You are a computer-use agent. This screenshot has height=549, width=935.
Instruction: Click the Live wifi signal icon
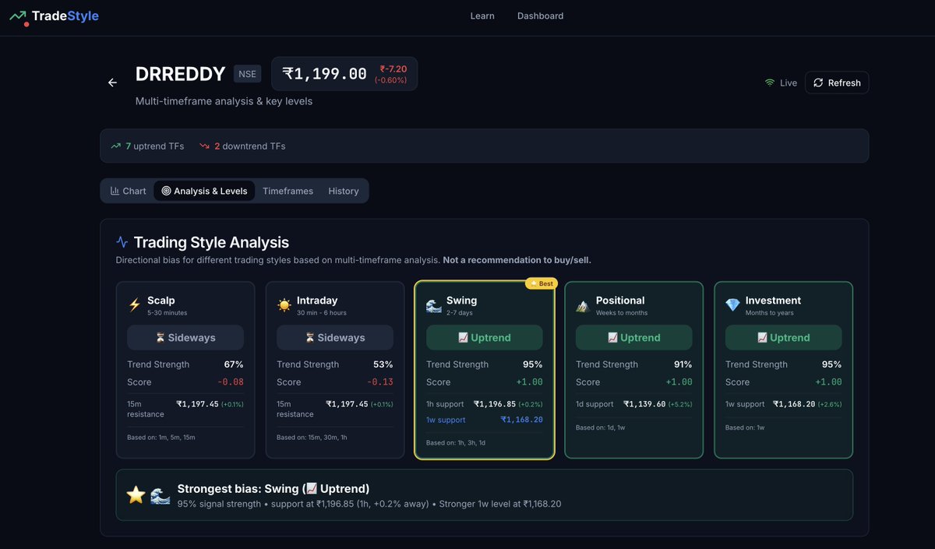(770, 83)
